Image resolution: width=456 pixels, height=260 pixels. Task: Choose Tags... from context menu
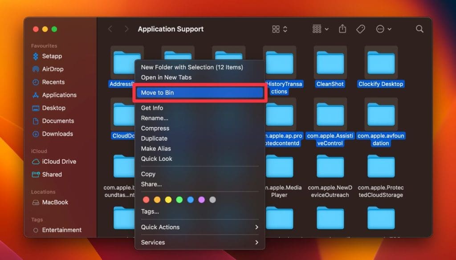(x=150, y=211)
